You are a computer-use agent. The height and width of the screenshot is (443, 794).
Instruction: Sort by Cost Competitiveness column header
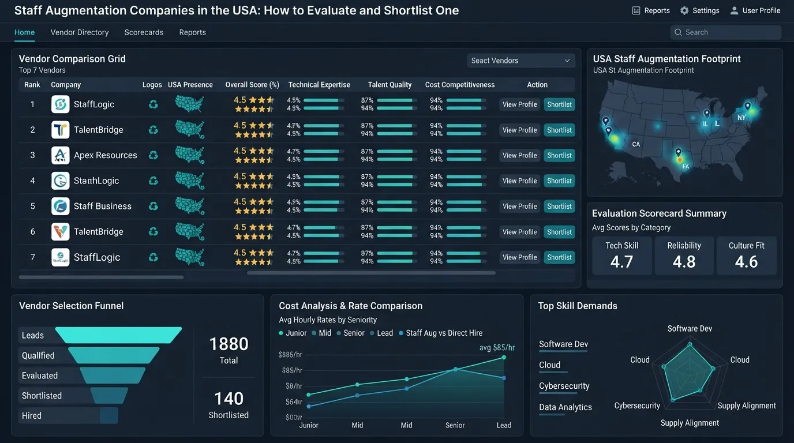pos(460,85)
